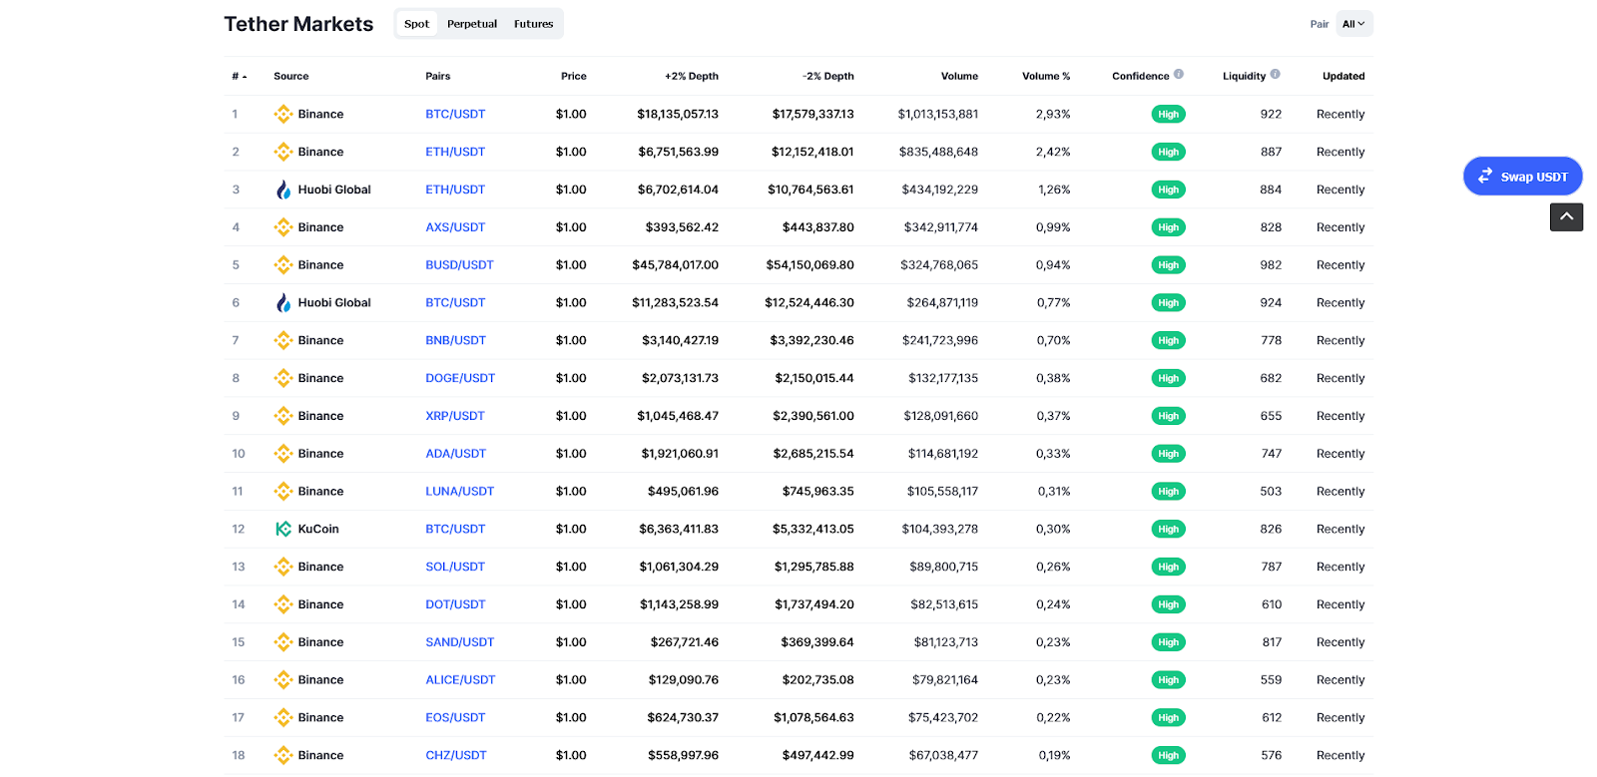Click Binance logo in the DOT/USDT row
The height and width of the screenshot is (777, 1597).
click(283, 604)
